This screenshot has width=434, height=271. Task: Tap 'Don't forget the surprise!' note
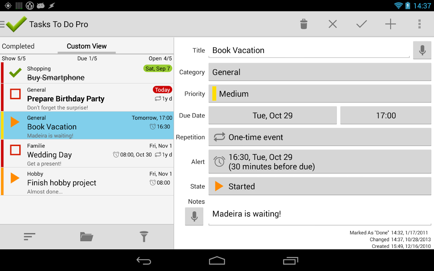[58, 108]
